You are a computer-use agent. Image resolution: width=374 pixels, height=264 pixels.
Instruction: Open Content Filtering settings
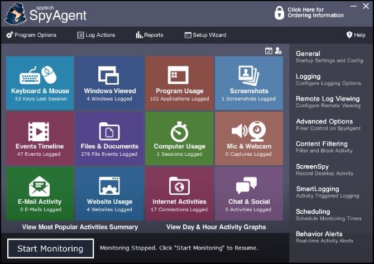click(x=324, y=147)
